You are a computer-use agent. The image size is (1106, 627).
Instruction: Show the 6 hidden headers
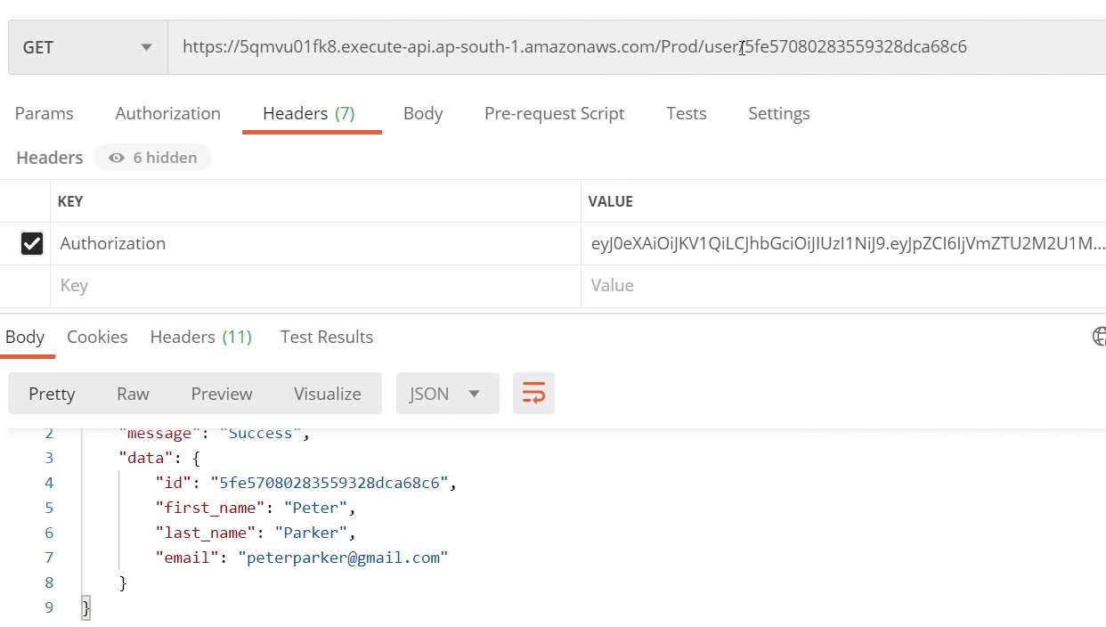(x=153, y=158)
